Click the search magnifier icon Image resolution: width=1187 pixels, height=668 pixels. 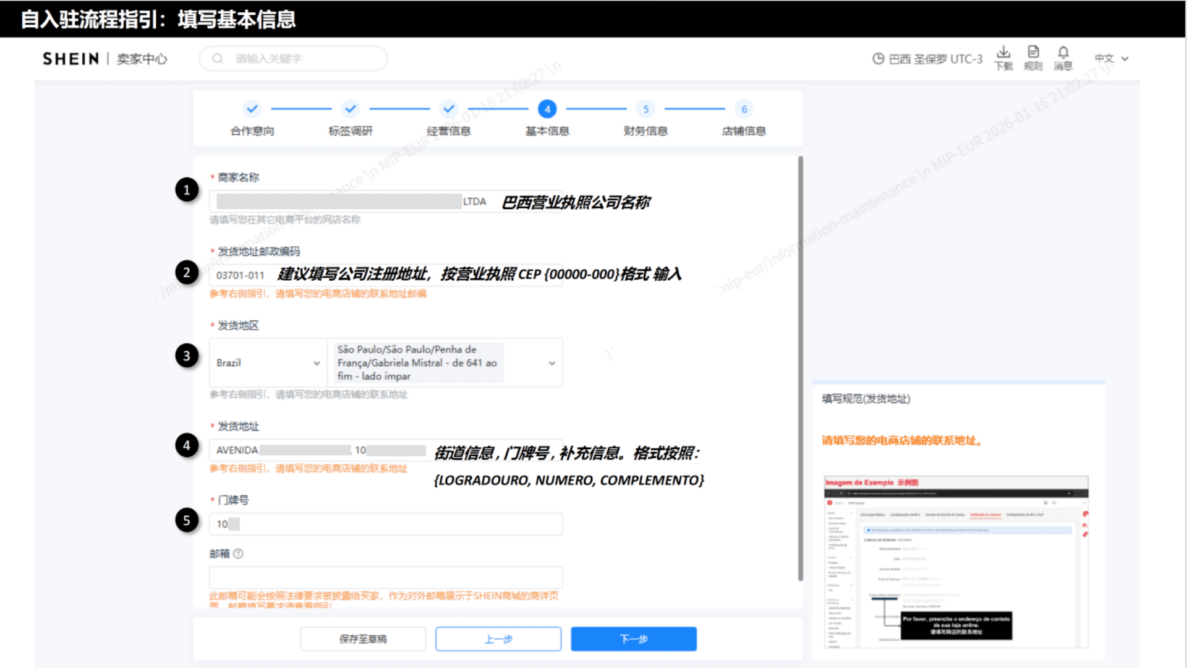coord(218,59)
